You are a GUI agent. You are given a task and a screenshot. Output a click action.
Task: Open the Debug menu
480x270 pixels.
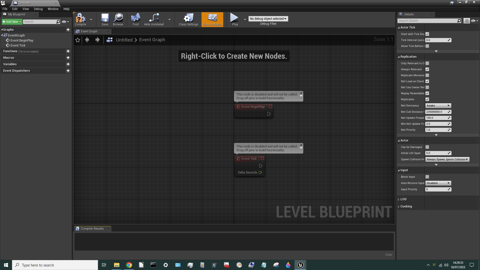[x=38, y=9]
